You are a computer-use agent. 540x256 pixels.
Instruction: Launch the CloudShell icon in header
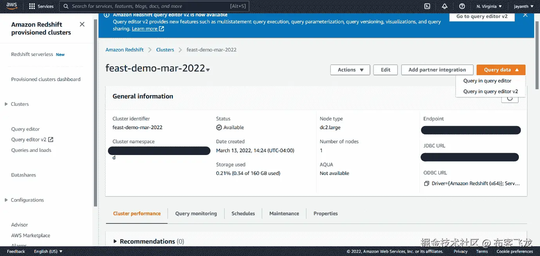[x=427, y=6]
